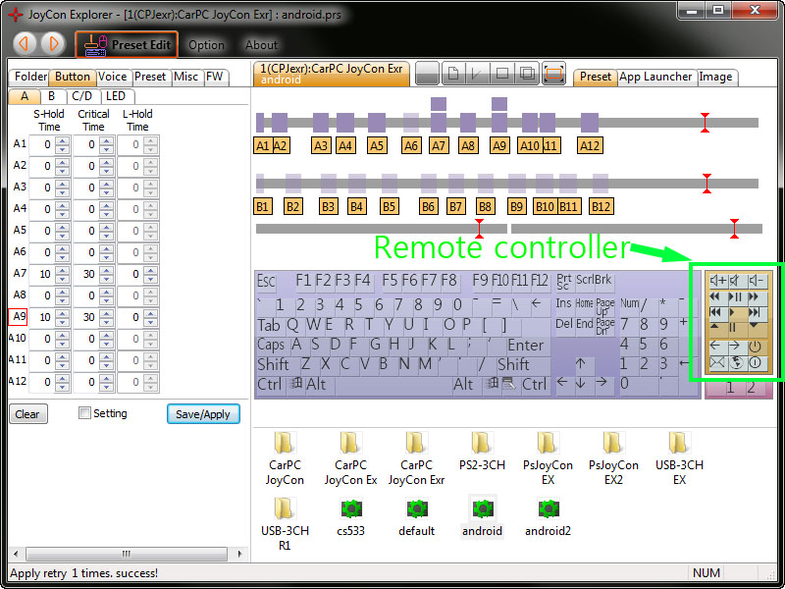
Task: Click the remote web browser globe key
Action: pos(737,362)
